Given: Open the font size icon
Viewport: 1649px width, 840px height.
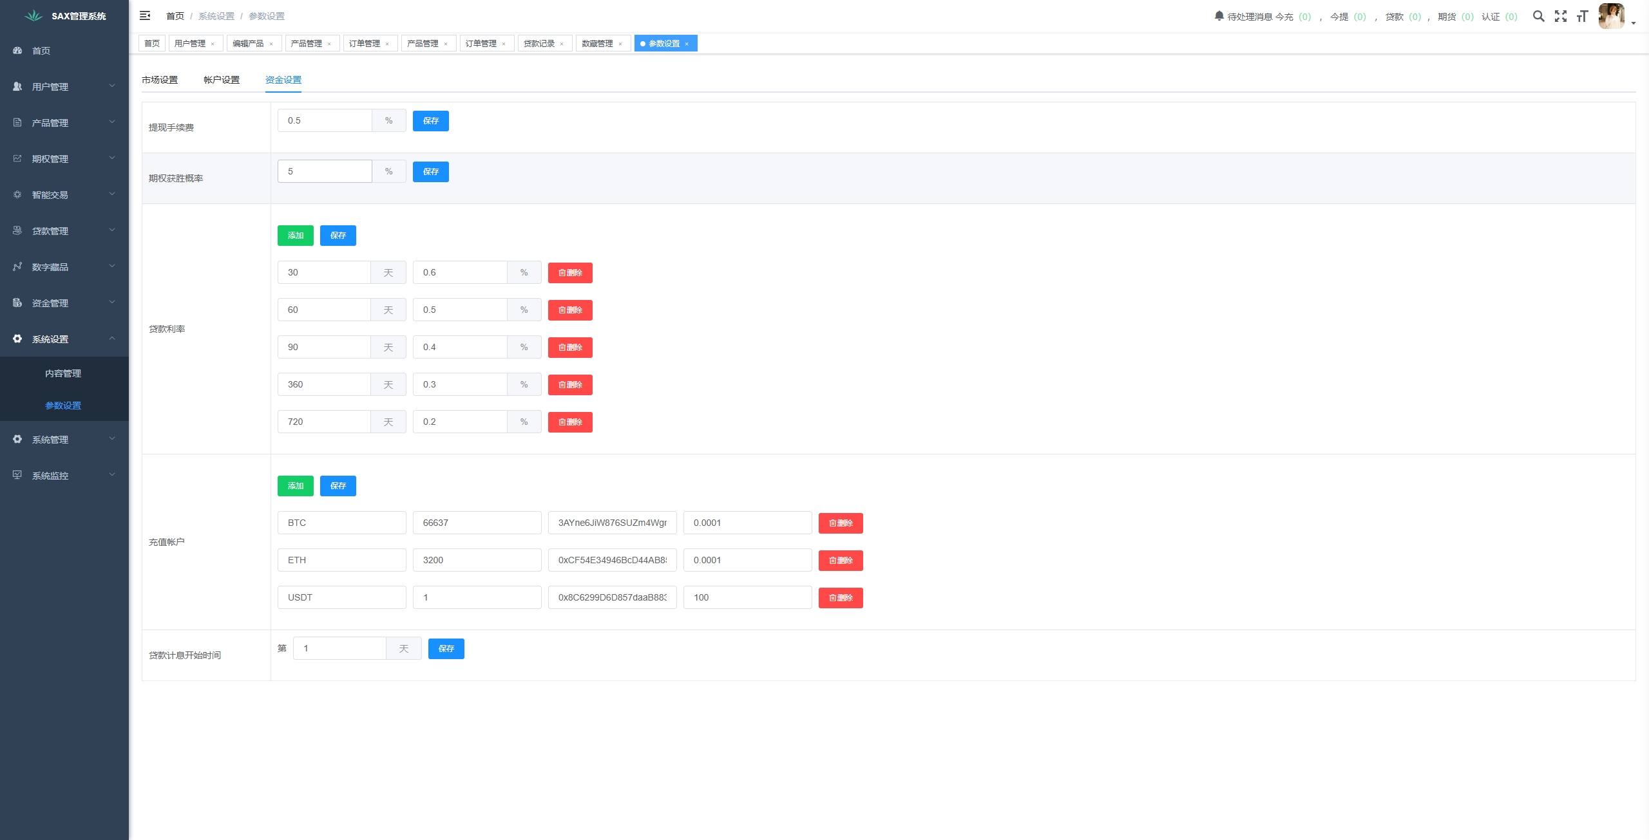Looking at the screenshot, I should (1582, 16).
